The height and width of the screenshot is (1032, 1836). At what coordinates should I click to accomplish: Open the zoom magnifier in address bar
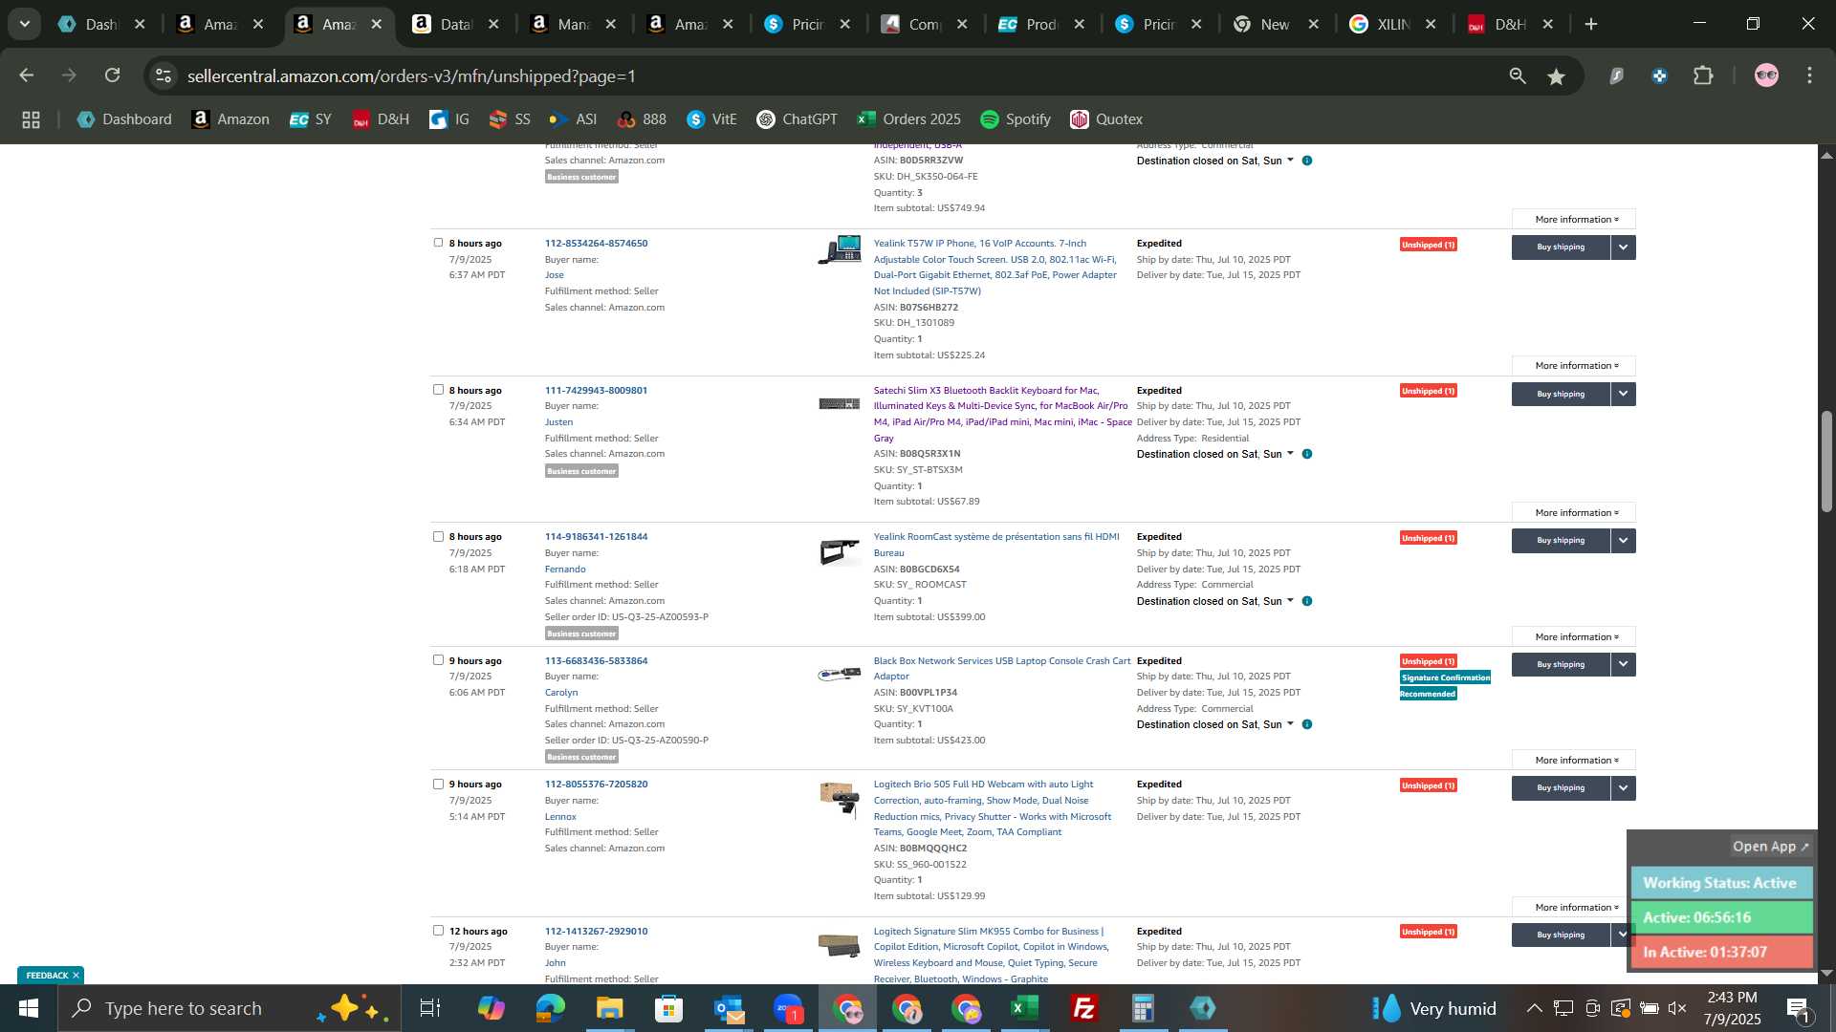point(1518,76)
